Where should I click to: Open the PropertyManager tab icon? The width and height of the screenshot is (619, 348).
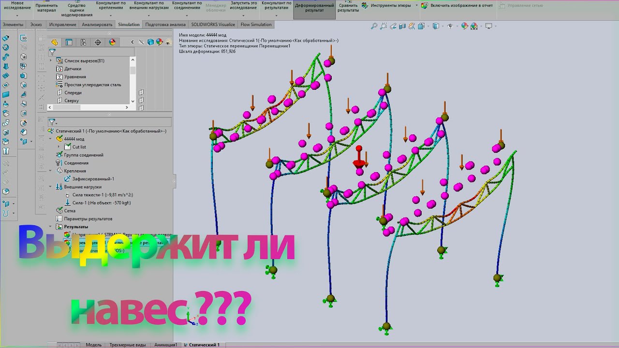tap(69, 42)
